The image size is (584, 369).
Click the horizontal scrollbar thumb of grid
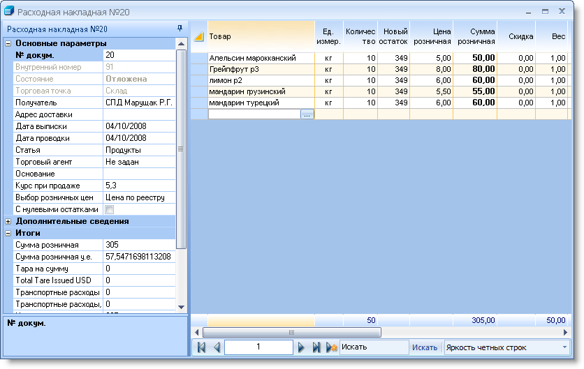click(x=290, y=333)
